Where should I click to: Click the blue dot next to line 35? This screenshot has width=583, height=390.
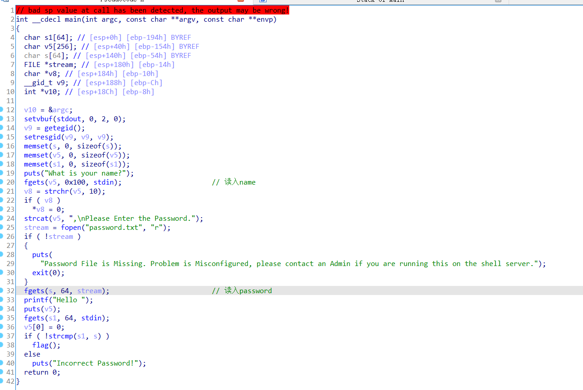2,318
